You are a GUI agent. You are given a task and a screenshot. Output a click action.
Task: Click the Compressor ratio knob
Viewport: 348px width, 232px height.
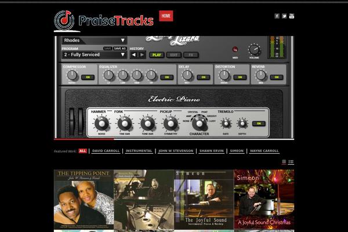[x=72, y=75]
